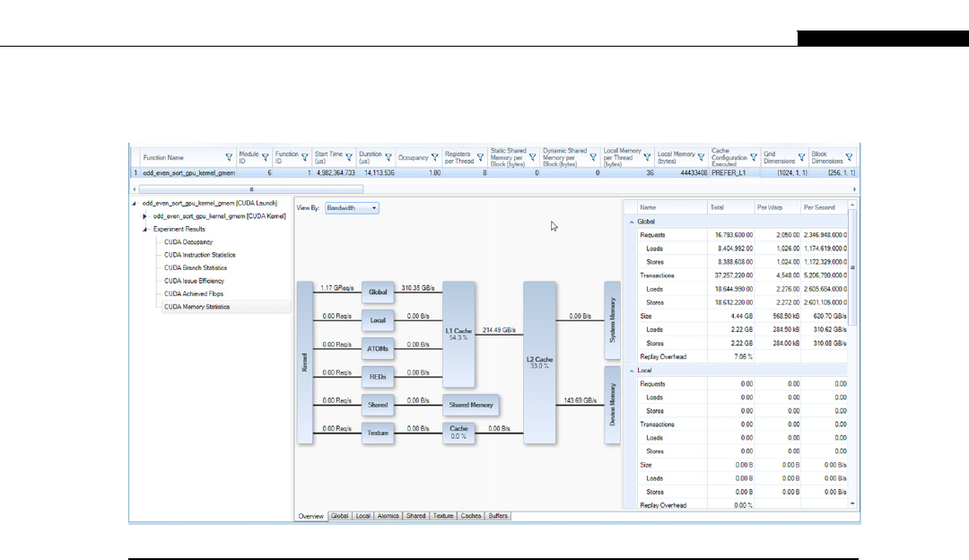969x560 pixels.
Task: Click the Name column header in statistics
Action: pos(672,207)
